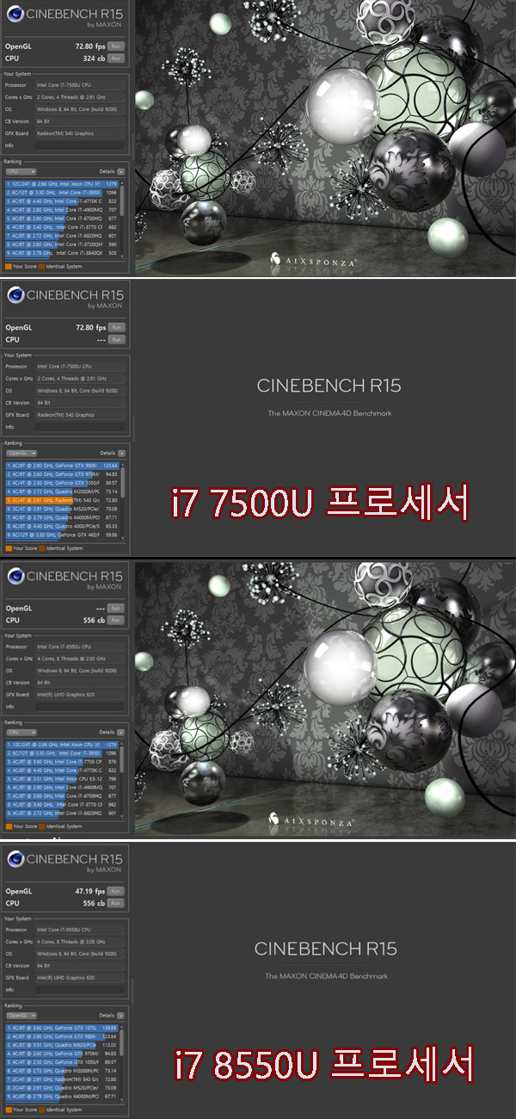The image size is (516, 1119).
Task: Select Quadro 4000/PCIe row scoring 65.33
Action: click(61, 526)
